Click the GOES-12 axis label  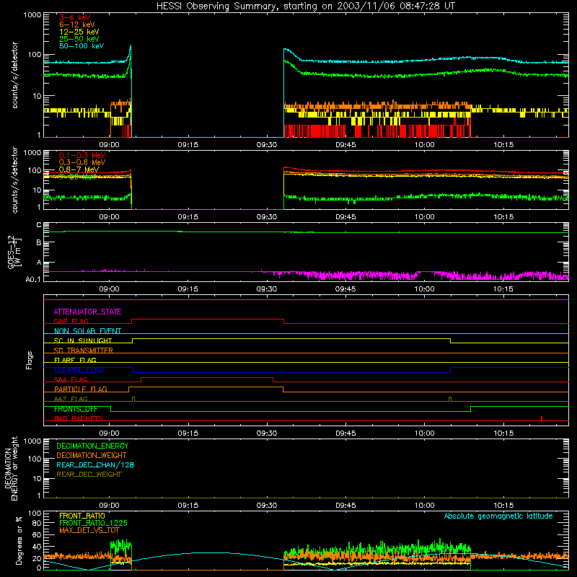[14, 252]
